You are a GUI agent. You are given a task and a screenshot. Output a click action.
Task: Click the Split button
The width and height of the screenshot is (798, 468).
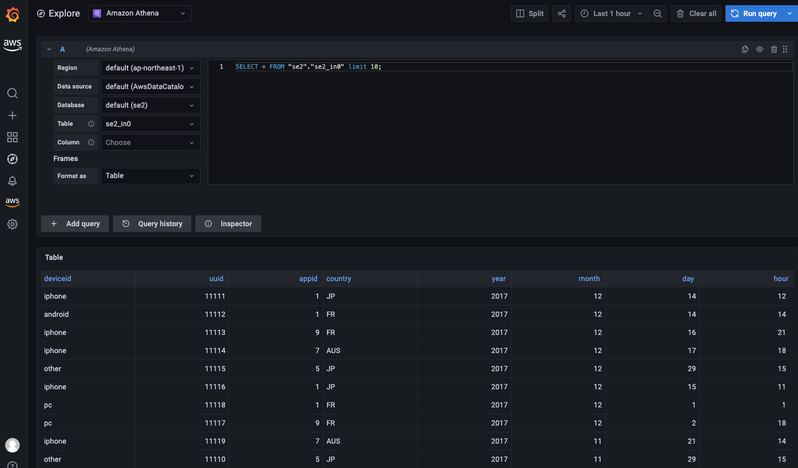(x=530, y=13)
